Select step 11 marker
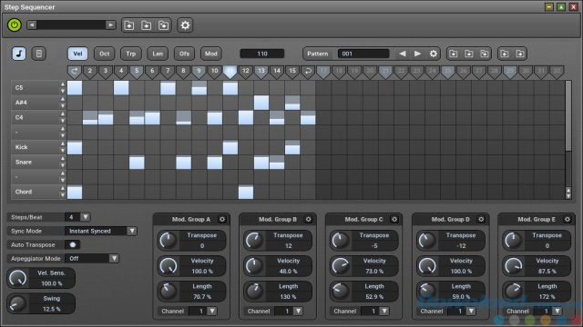Viewport: 583px width, 327px height. pos(230,72)
